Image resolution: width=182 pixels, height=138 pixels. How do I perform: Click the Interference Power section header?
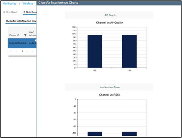[x=109, y=87]
